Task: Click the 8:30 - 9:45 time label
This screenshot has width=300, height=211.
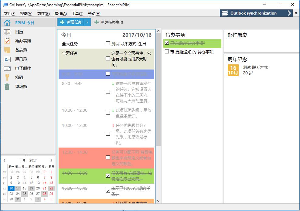Action: [72, 83]
